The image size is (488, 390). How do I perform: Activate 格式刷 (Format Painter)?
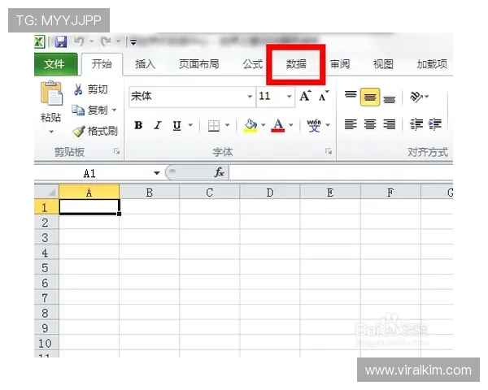pos(95,131)
